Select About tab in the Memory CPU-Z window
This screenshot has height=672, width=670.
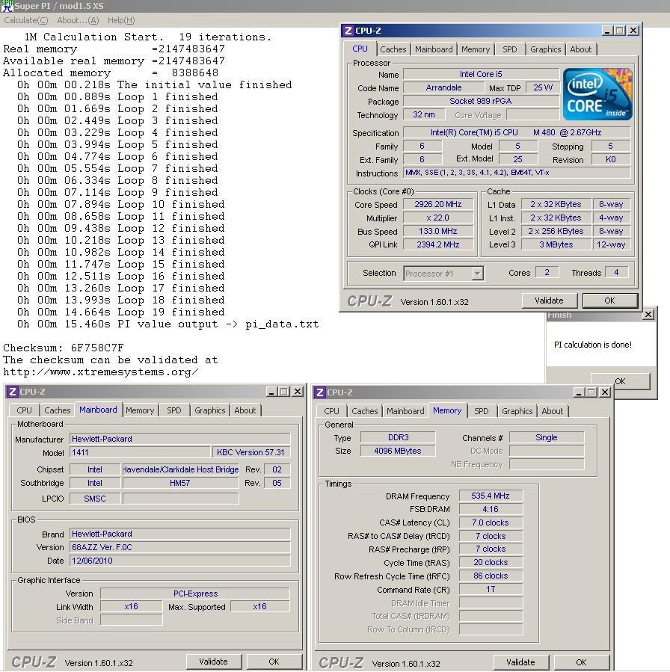[x=552, y=411]
